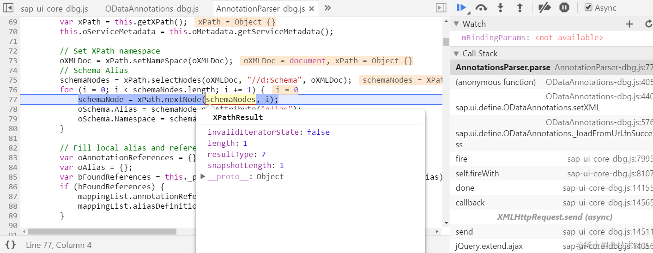Toggle pause on exceptions
Screen dimensions: 653x253
[564, 7]
